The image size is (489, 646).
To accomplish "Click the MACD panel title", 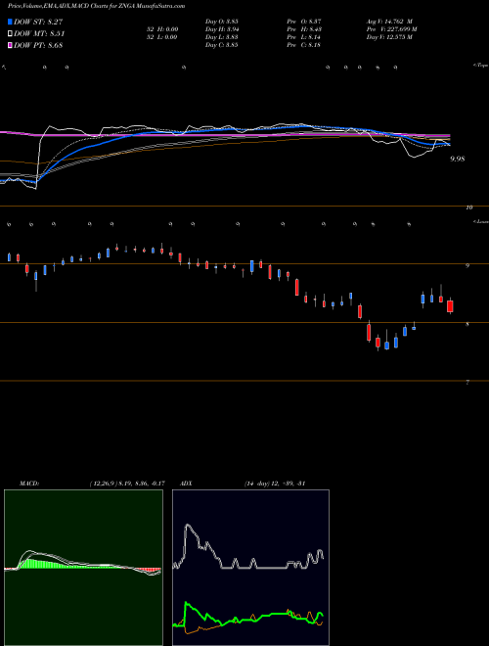I will pyautogui.click(x=29, y=484).
